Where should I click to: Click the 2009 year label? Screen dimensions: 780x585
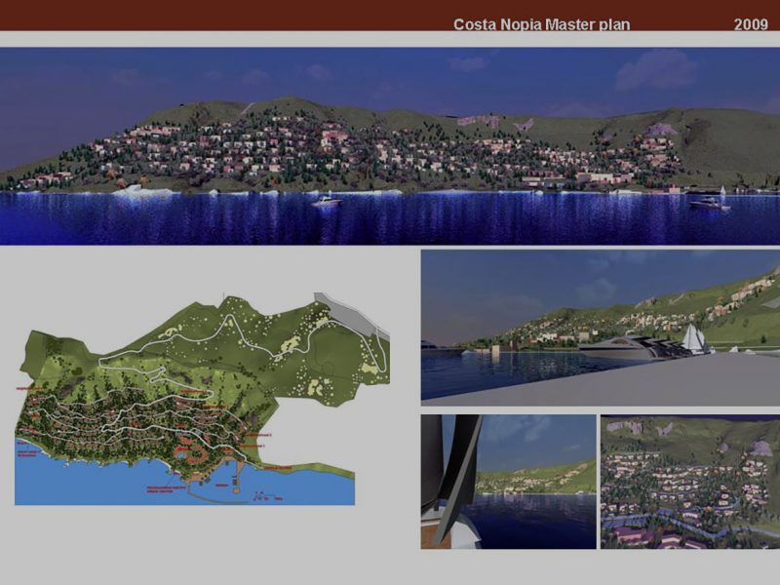pyautogui.click(x=751, y=23)
